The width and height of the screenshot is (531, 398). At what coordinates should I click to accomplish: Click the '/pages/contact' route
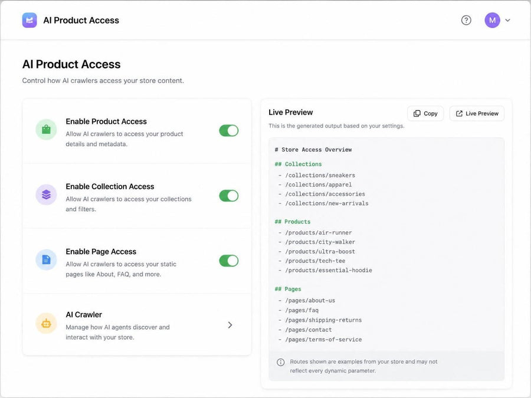(x=309, y=330)
